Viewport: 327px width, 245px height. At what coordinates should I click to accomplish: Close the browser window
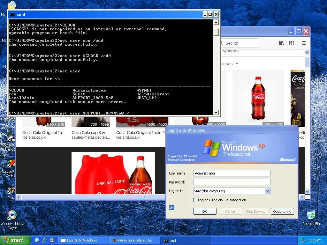[x=306, y=32]
